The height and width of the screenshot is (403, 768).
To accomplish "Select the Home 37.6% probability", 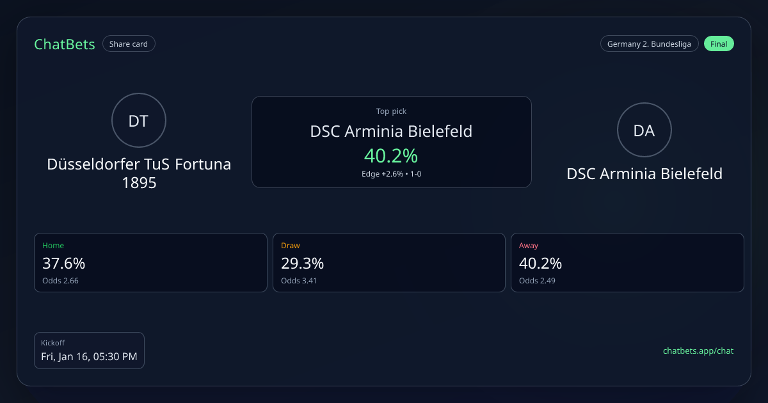I will coord(64,264).
